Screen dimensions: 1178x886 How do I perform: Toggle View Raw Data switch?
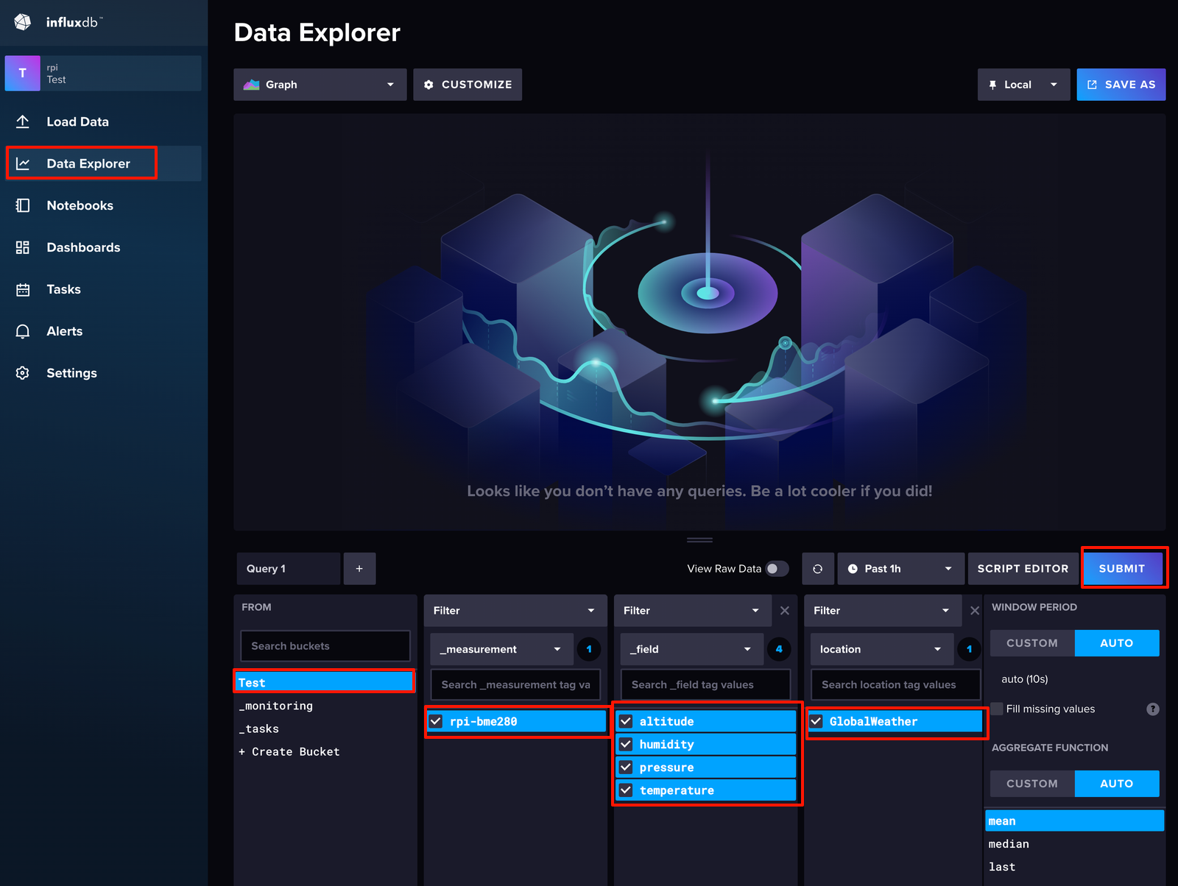coord(777,569)
